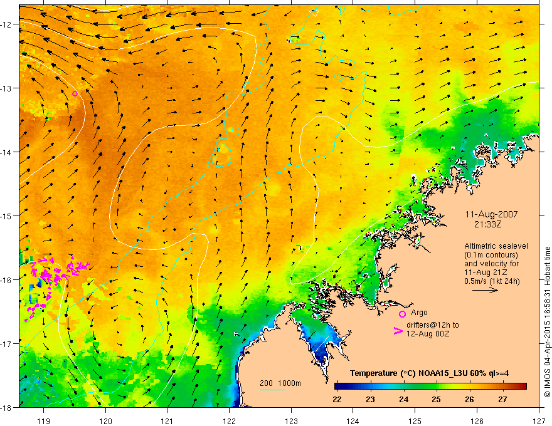Click the longitude axis label 125
Image resolution: width=552 pixels, height=426 pixels.
(415, 422)
